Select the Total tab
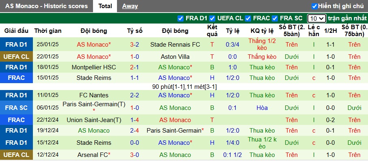This screenshot has width=368, height=161. 105,6
